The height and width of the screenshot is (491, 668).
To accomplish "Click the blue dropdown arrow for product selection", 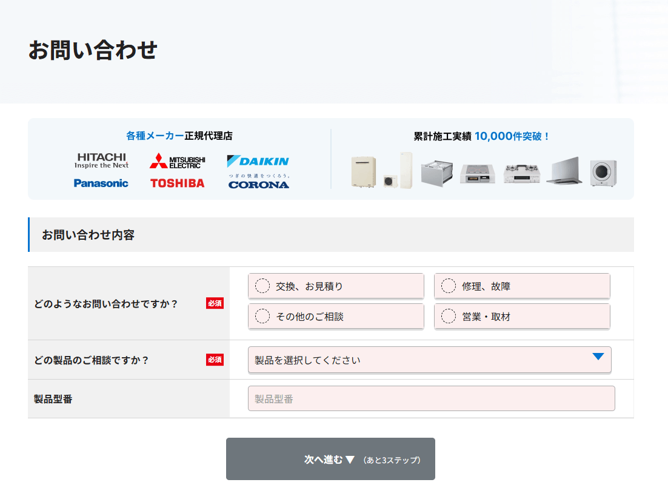I will point(598,357).
